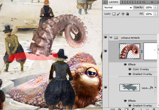Add layer mask from panel bottom
This screenshot has height=110, width=159.
coord(126,109)
